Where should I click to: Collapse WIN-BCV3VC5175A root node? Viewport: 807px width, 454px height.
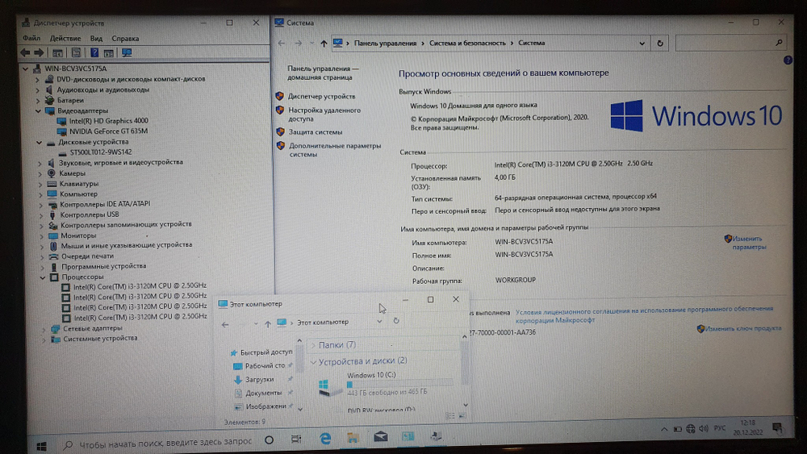pos(25,69)
